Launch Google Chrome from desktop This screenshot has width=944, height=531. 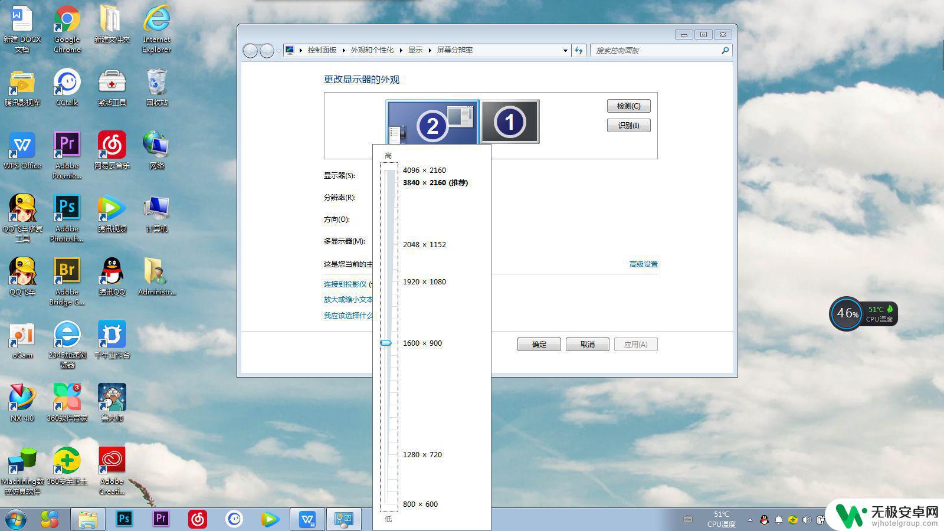coord(67,29)
